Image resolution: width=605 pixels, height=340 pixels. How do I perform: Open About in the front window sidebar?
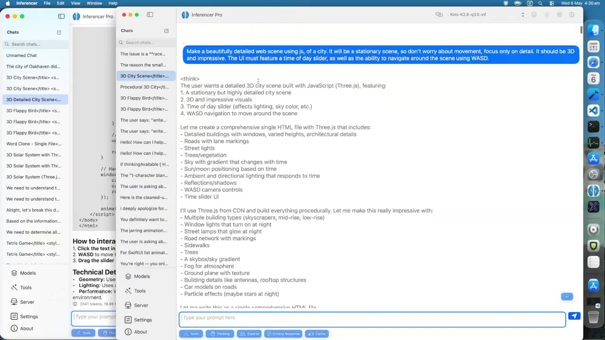click(140, 332)
